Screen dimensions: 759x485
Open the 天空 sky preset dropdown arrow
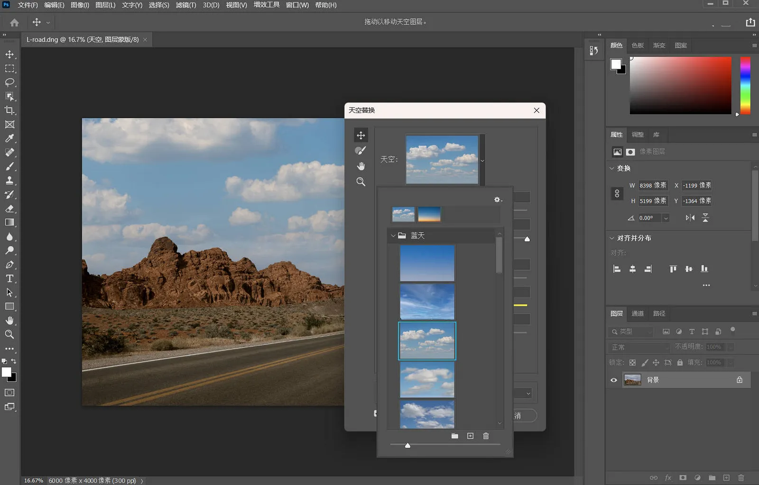(482, 161)
